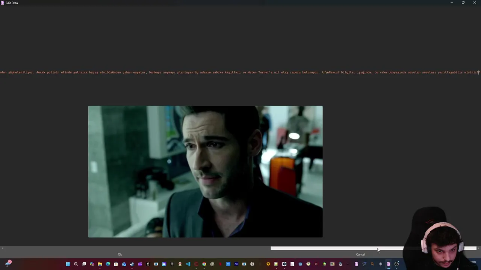Viewport: 481px width, 270px height.
Task: Open Windows Search from the taskbar
Action: [x=76, y=264]
